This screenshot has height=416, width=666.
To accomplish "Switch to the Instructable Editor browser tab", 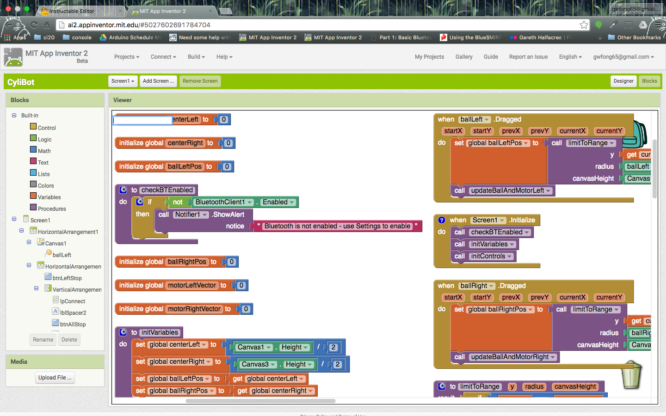I will [x=80, y=11].
